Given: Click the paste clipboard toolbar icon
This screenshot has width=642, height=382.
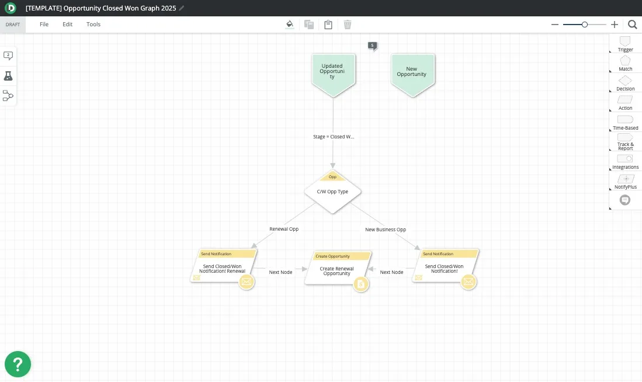Looking at the screenshot, I should (x=328, y=25).
